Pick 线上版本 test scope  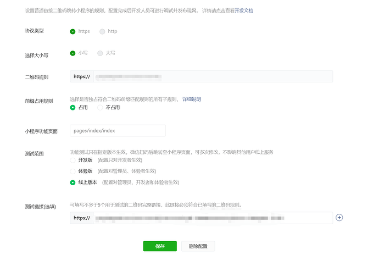pos(73,182)
